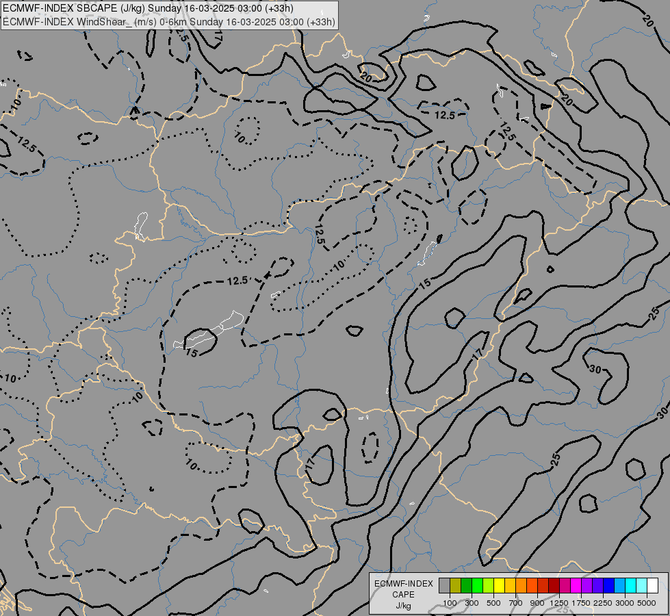Image resolution: width=670 pixels, height=616 pixels.
Task: Select the brick red swatch right of the 900 tick
Action: pyautogui.click(x=543, y=586)
